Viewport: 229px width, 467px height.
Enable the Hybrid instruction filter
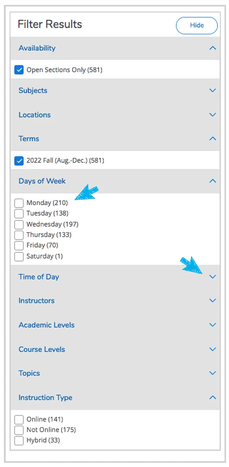click(x=19, y=440)
